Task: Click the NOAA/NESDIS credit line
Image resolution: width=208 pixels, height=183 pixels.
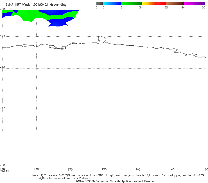Action: point(116,181)
